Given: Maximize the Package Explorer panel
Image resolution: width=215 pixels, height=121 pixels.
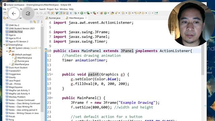Looking at the screenshot, I should (x=41, y=17).
